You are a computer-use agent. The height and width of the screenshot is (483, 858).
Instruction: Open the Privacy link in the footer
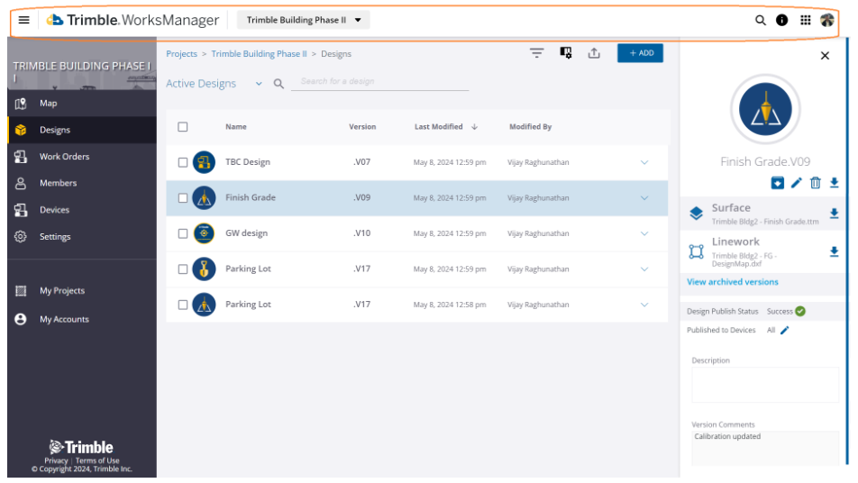(56, 460)
